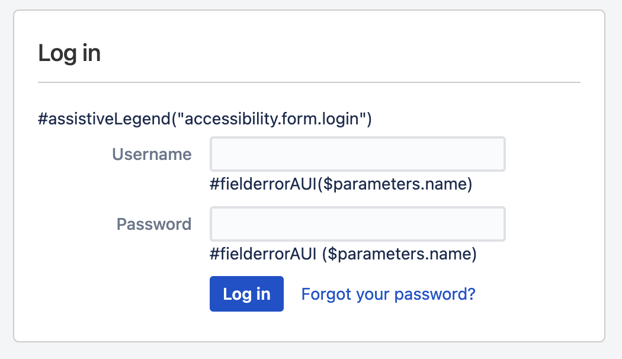Follow the password recovery link

tap(388, 294)
